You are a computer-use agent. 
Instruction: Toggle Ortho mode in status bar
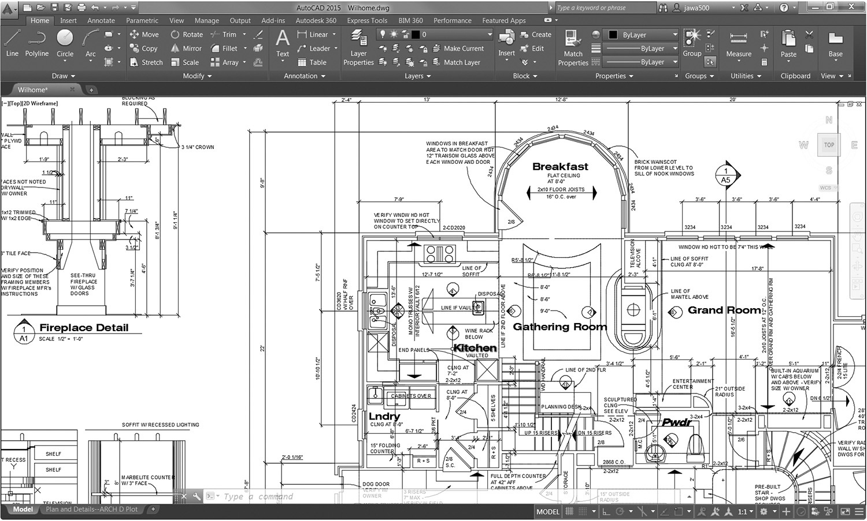coord(606,511)
